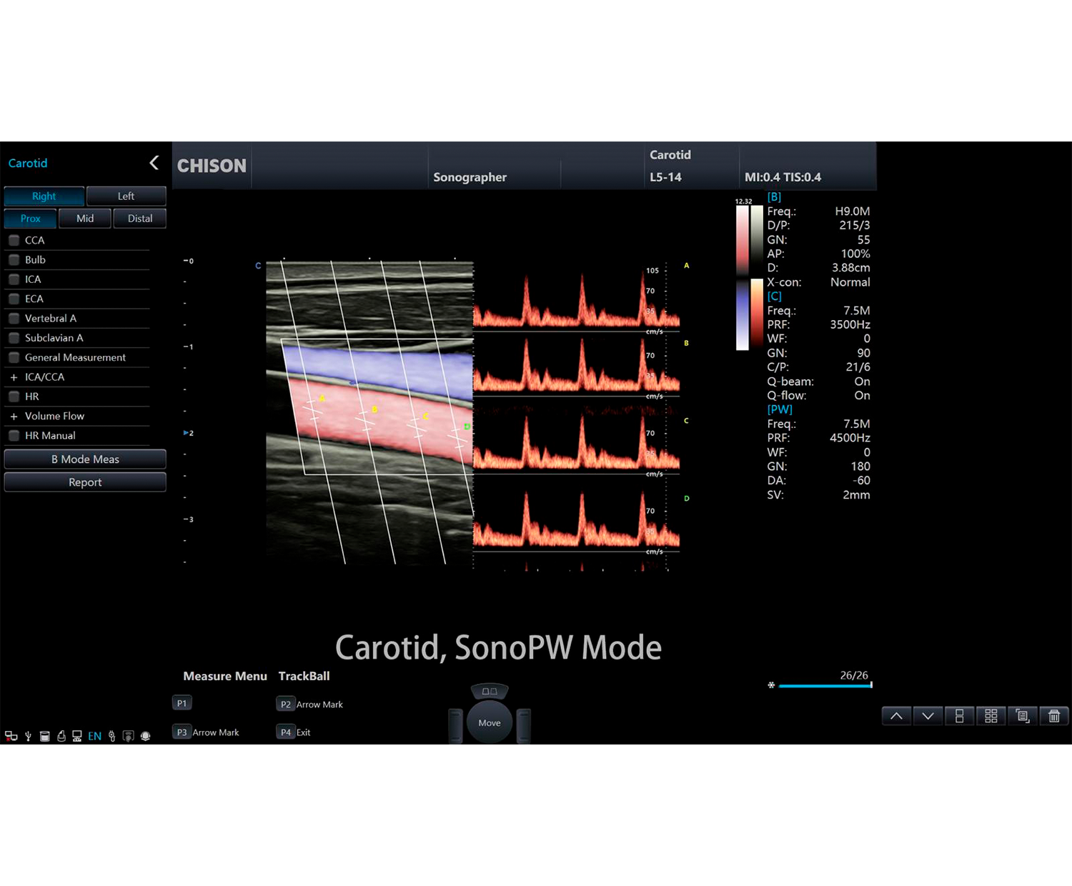The width and height of the screenshot is (1072, 886).
Task: Delete image with trash can icon
Action: (x=1054, y=716)
